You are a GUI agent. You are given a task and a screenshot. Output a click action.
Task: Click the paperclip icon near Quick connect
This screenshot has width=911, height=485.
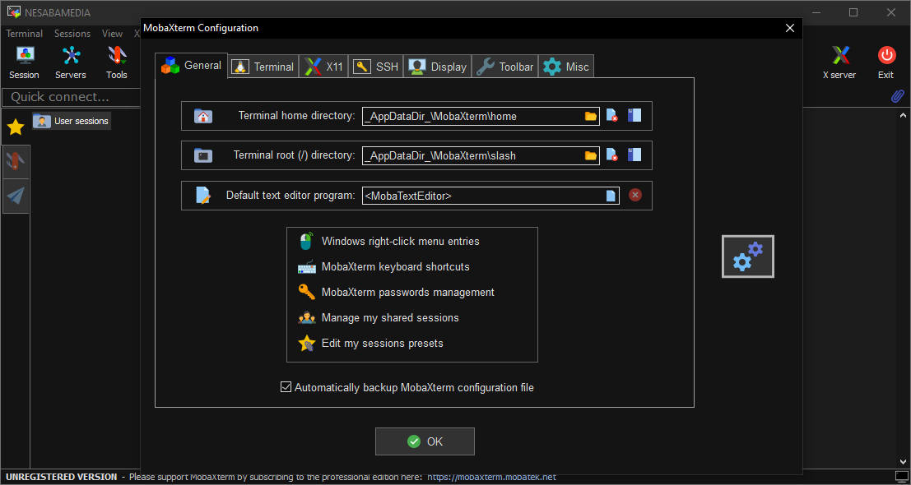tap(898, 97)
